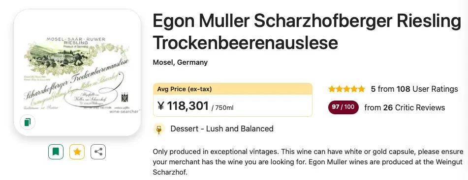Click the black crest emblem on the wine label

pos(125,98)
